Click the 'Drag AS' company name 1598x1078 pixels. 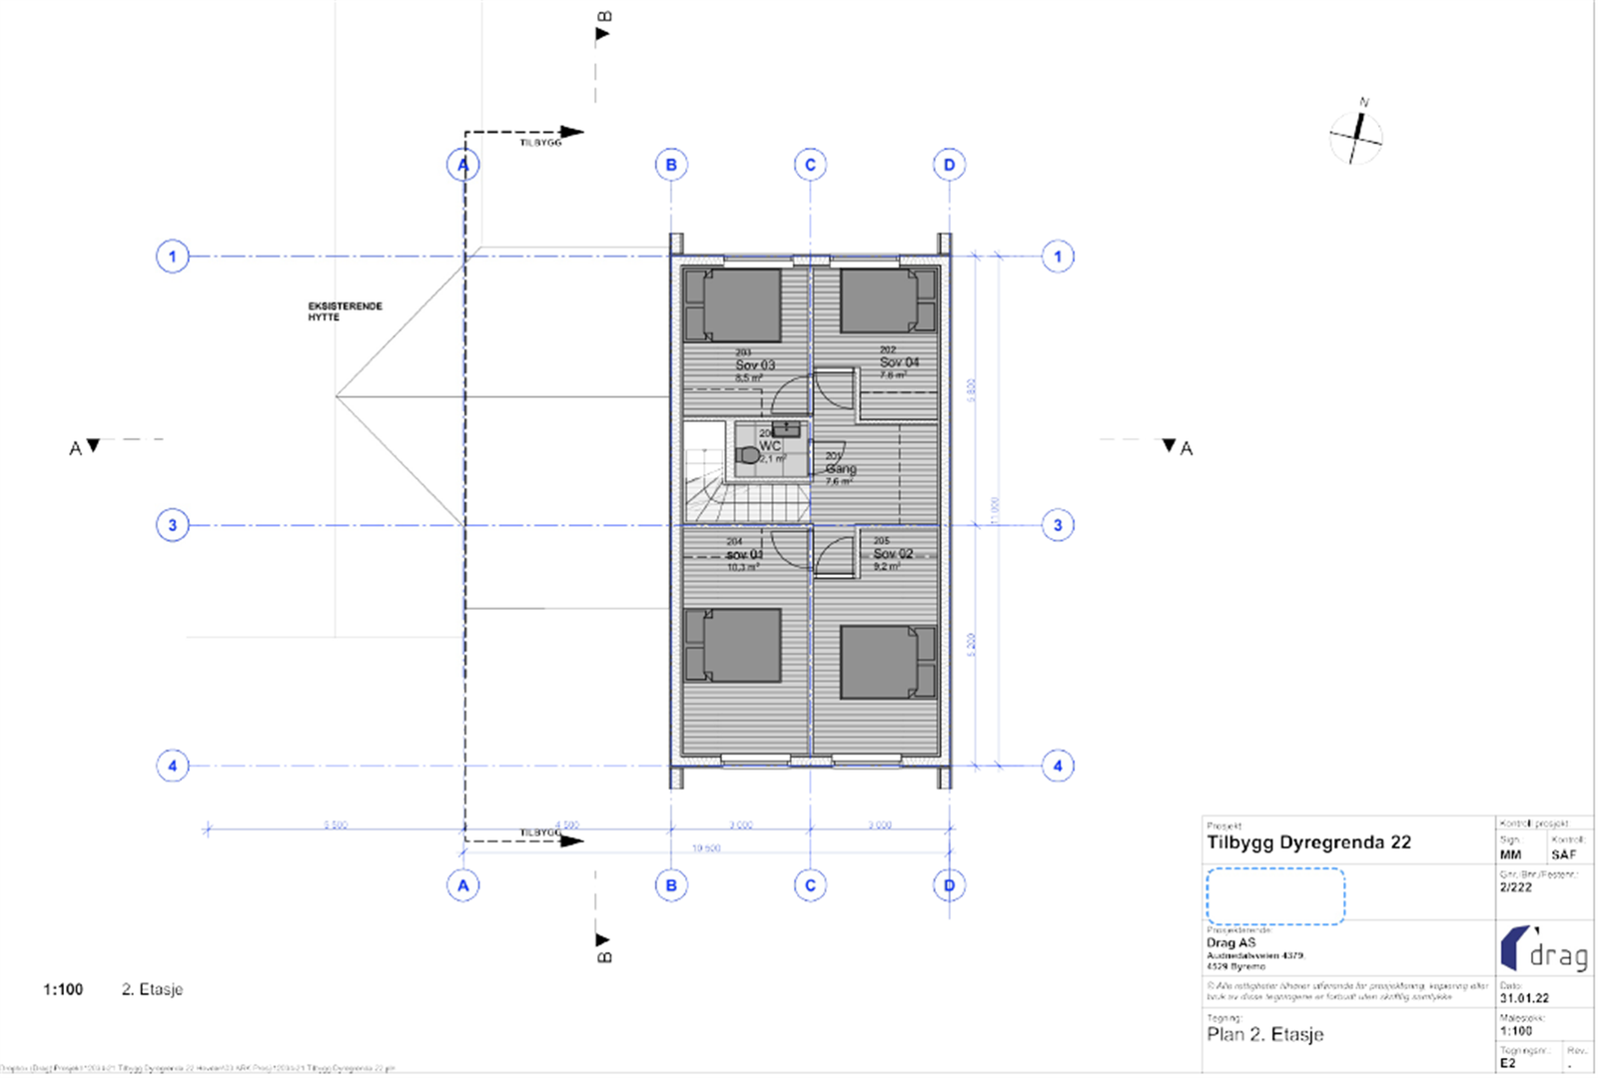1231,942
